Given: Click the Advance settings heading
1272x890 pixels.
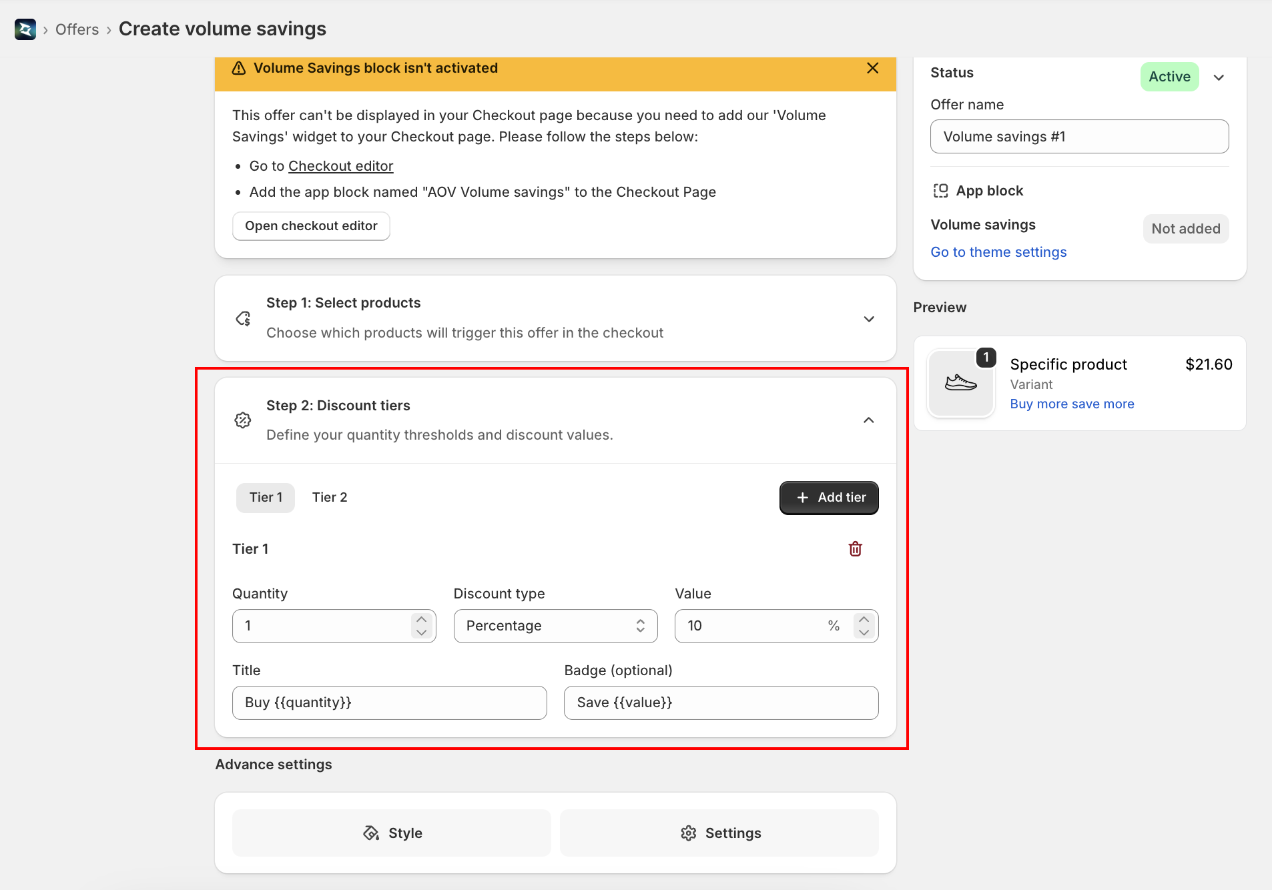Looking at the screenshot, I should point(273,765).
